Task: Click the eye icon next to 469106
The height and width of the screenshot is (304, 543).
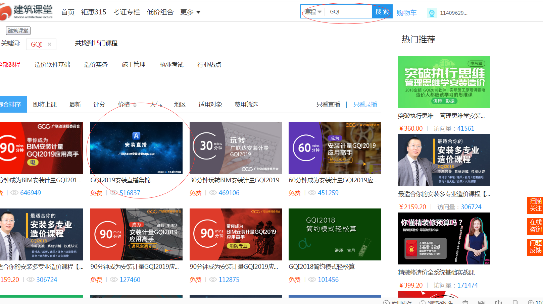Action: click(x=213, y=193)
